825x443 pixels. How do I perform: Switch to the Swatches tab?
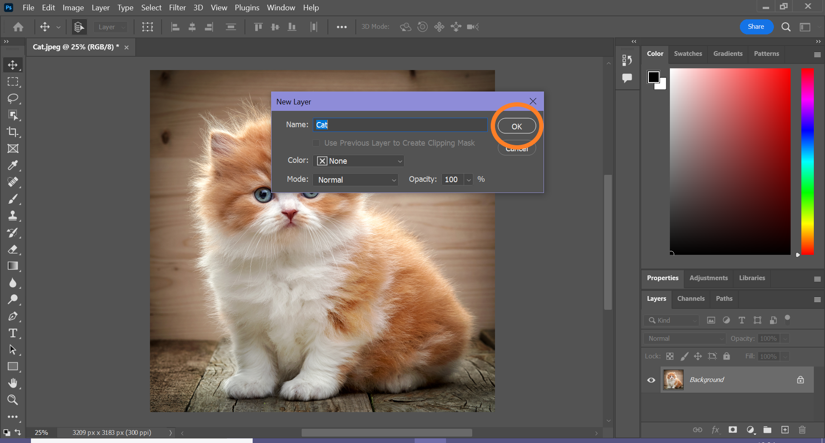click(x=687, y=54)
